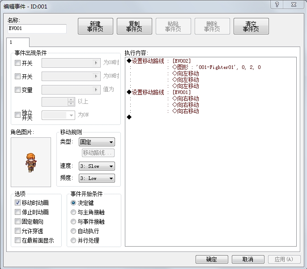Select 与主角接触 trigger radio button

(73, 212)
